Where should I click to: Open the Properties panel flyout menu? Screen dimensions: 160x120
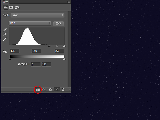(x=68, y=2)
